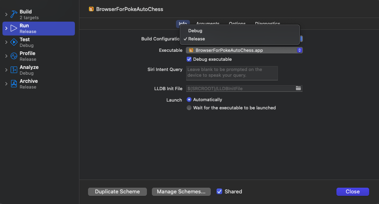
Task: Select the Automatically launch radio button
Action: tap(189, 100)
